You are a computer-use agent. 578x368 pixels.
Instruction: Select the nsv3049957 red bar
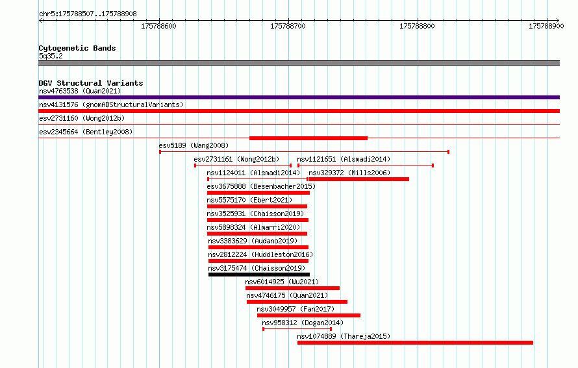point(308,315)
